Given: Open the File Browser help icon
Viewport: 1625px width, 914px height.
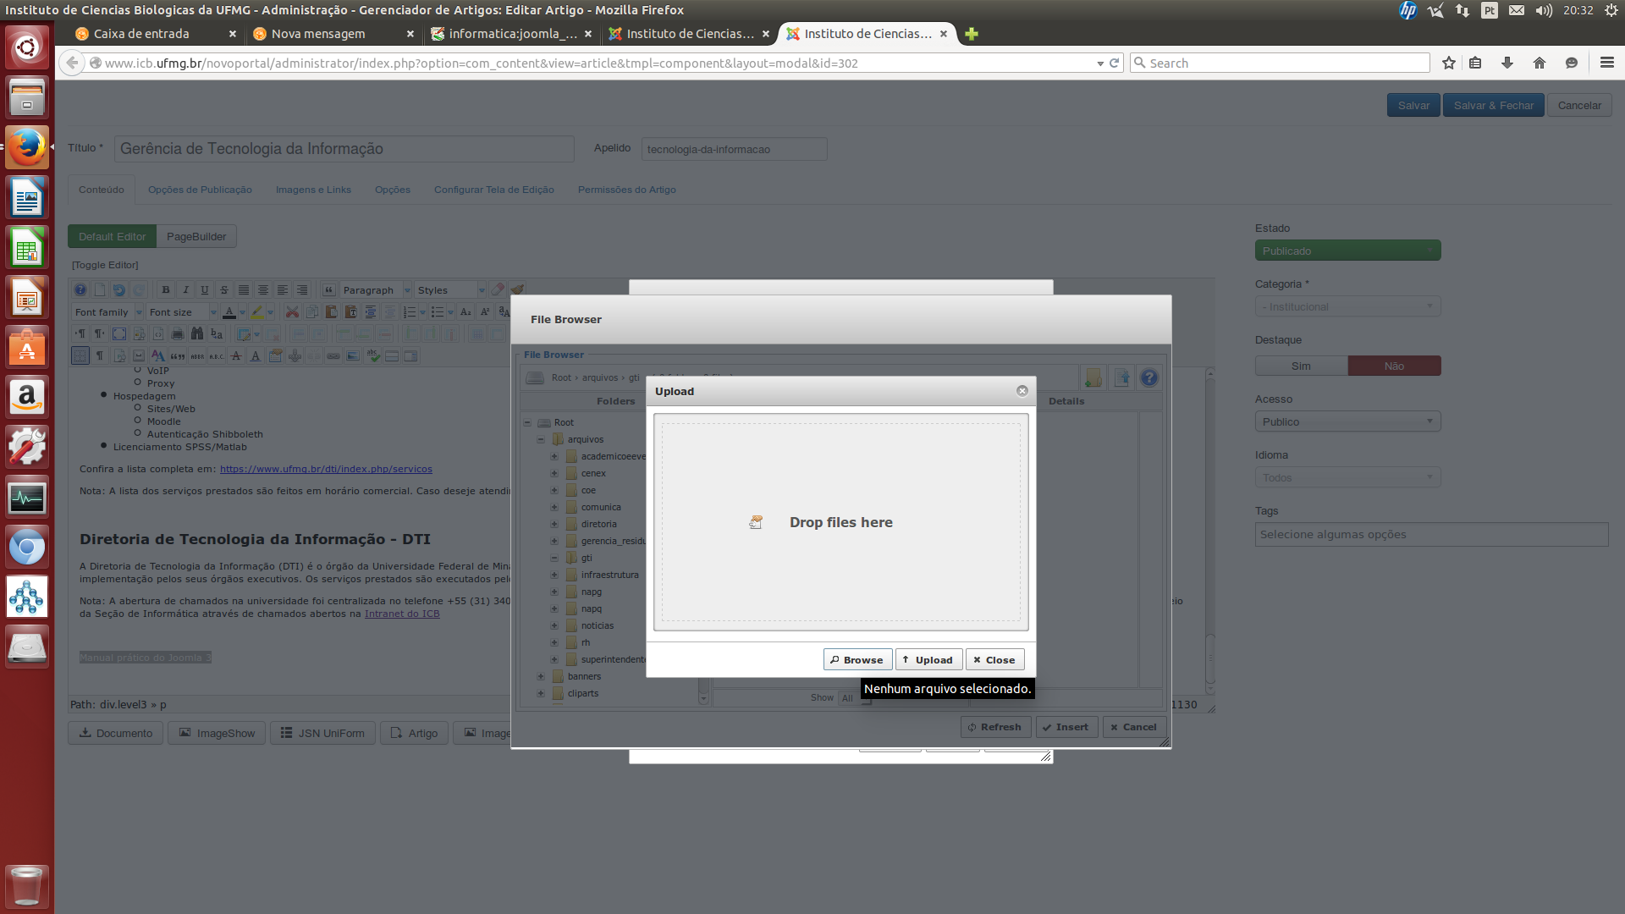Looking at the screenshot, I should [x=1149, y=377].
